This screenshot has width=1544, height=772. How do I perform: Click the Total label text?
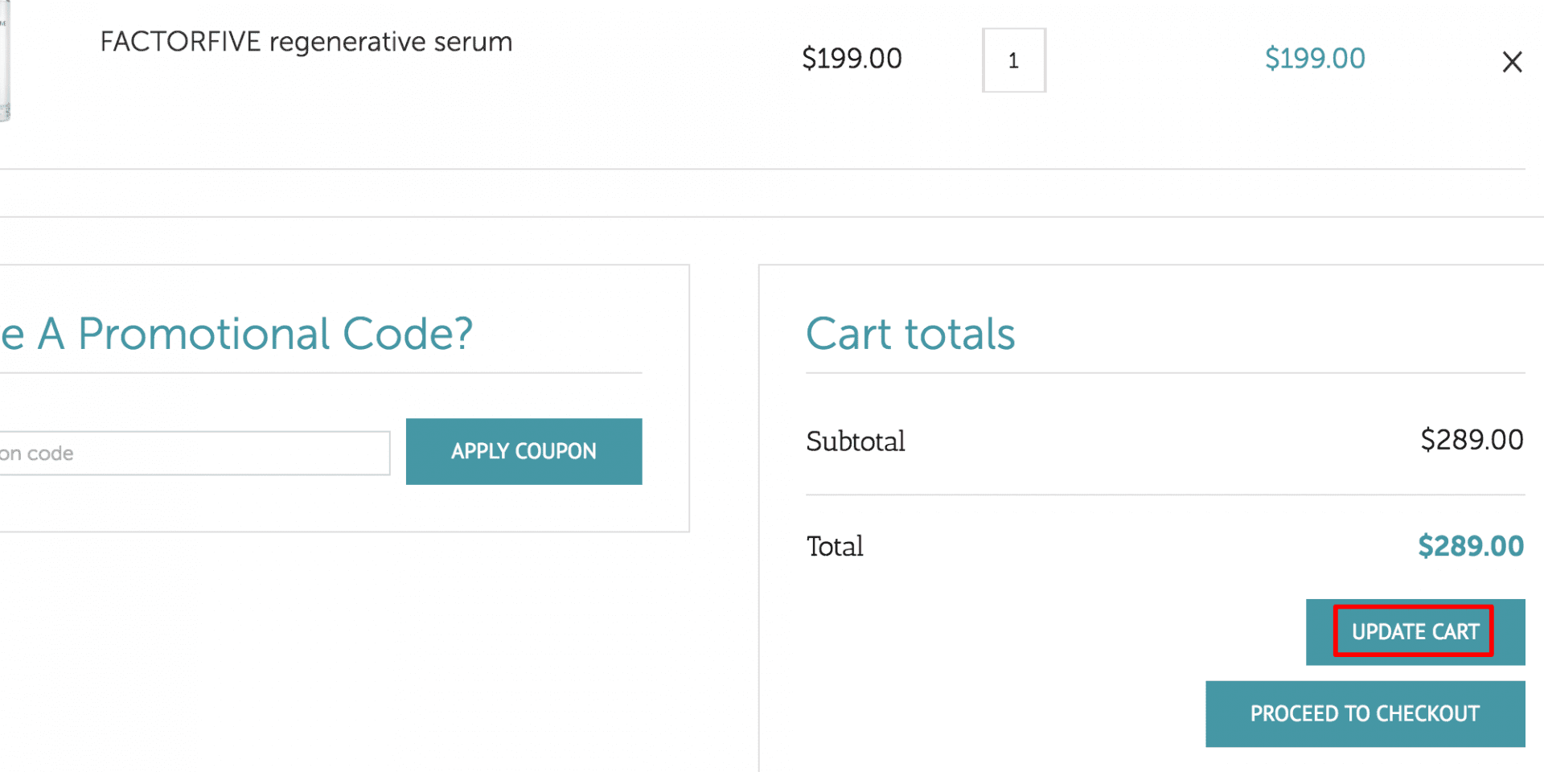tap(835, 547)
